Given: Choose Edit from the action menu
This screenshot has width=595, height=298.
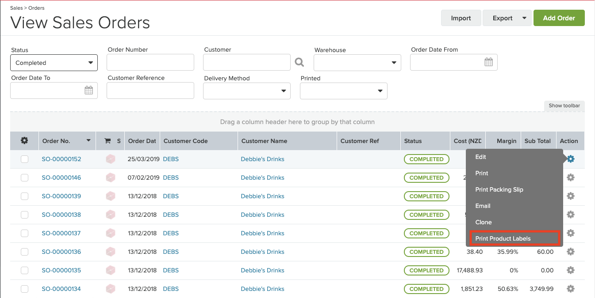Looking at the screenshot, I should 480,157.
